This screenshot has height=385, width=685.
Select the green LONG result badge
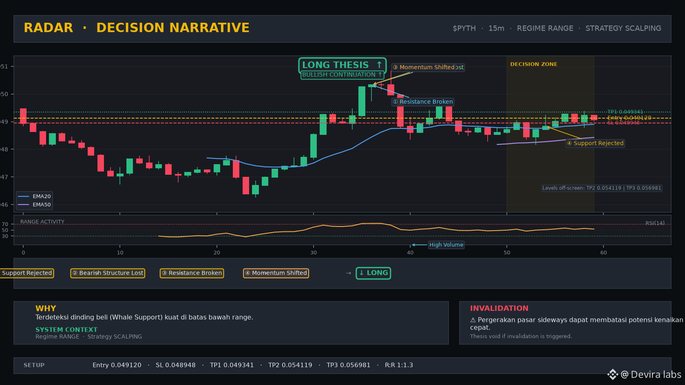pyautogui.click(x=373, y=273)
